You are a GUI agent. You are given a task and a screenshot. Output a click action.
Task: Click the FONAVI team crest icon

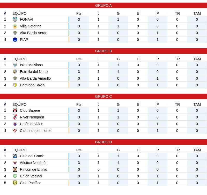(x=15, y=19)
